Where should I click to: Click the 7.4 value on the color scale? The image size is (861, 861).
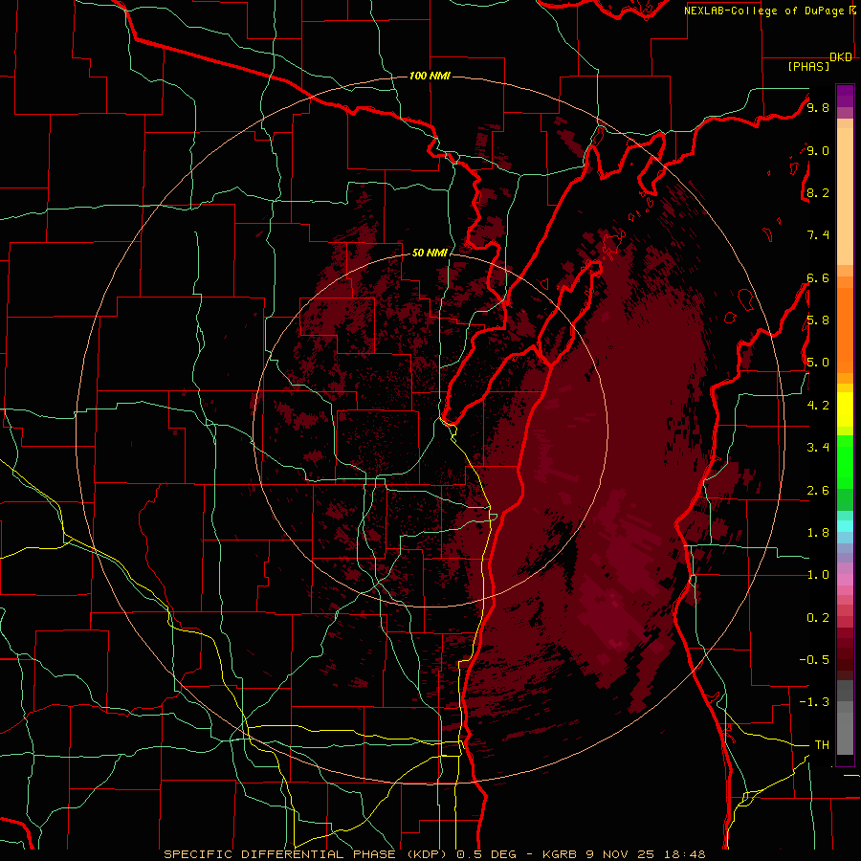[x=818, y=235]
